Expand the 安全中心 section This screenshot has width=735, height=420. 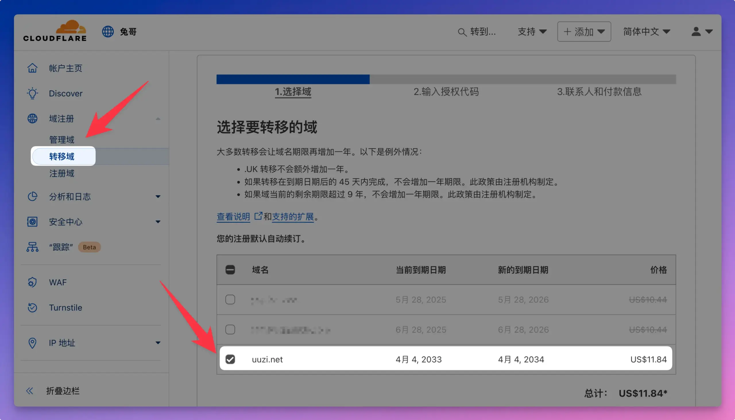(x=158, y=222)
